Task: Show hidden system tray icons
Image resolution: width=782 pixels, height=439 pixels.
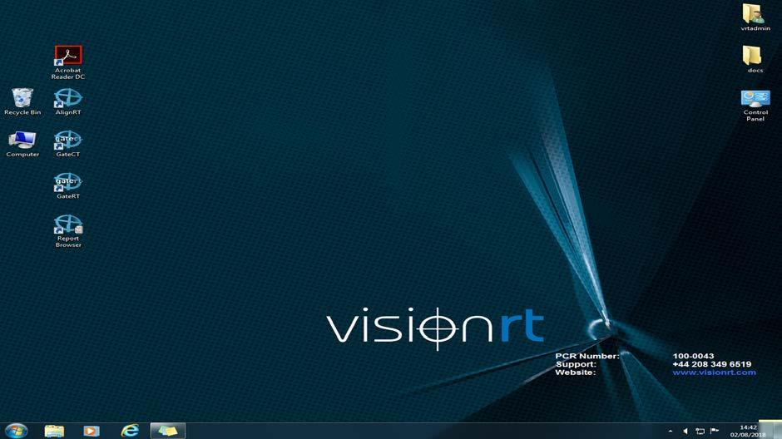Action: tap(671, 431)
